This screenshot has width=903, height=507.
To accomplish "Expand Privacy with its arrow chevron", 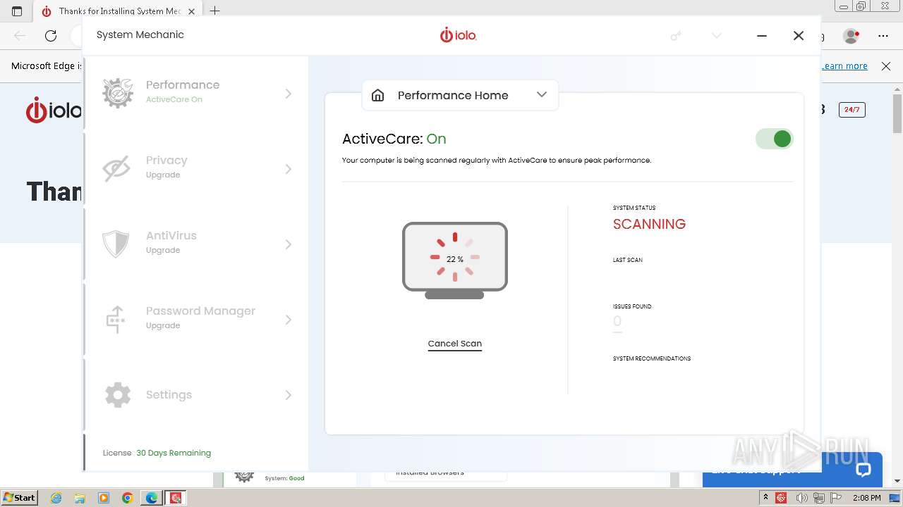I will click(x=288, y=168).
